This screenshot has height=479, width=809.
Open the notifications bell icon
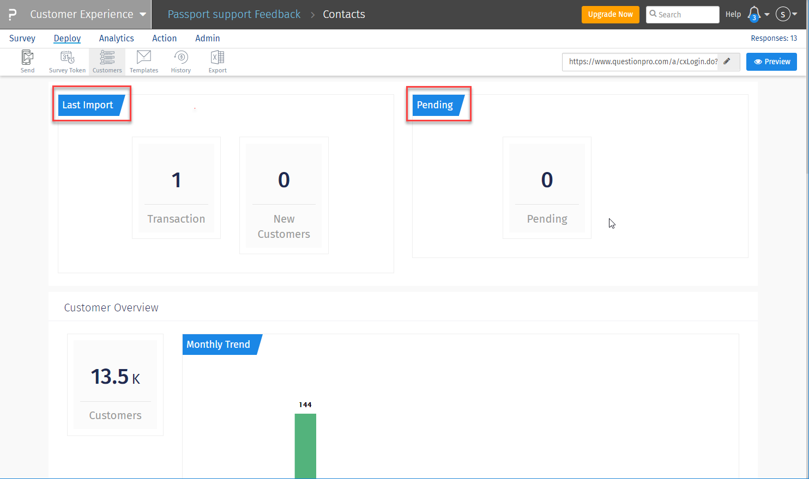(x=754, y=14)
